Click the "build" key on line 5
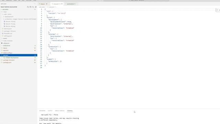The image size is (220, 124). coord(48,18)
